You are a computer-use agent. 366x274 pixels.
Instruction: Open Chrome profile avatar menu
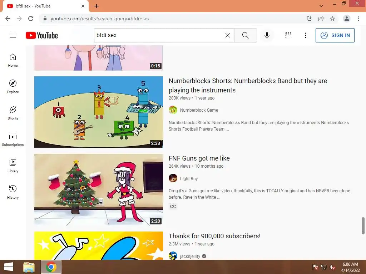tap(347, 19)
